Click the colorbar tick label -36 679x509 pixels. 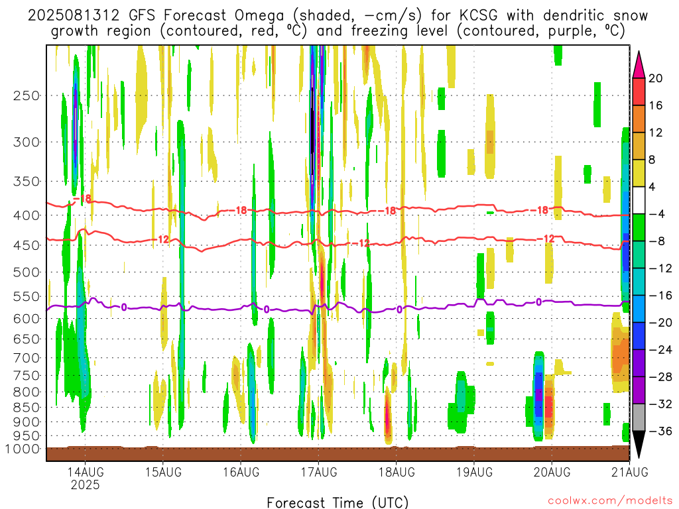[661, 431]
